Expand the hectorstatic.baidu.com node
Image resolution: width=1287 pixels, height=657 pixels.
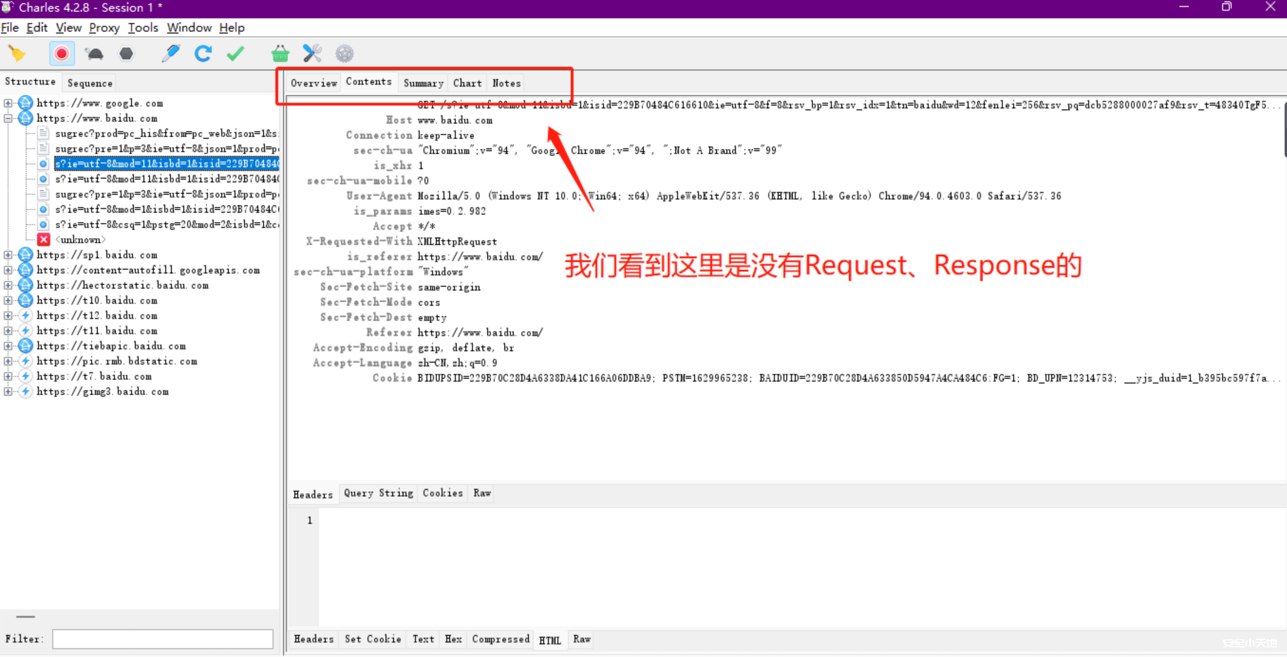8,285
